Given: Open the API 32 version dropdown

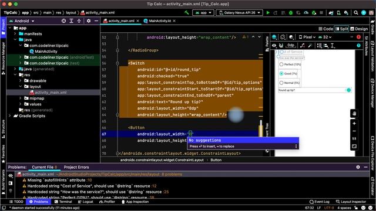Looking at the screenshot, I should 325,37.
